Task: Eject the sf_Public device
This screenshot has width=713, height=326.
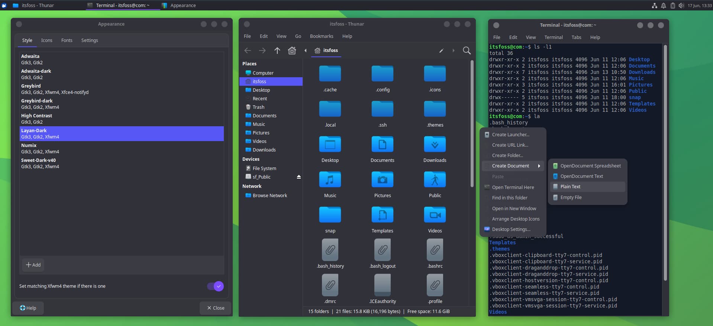Action: pyautogui.click(x=299, y=177)
